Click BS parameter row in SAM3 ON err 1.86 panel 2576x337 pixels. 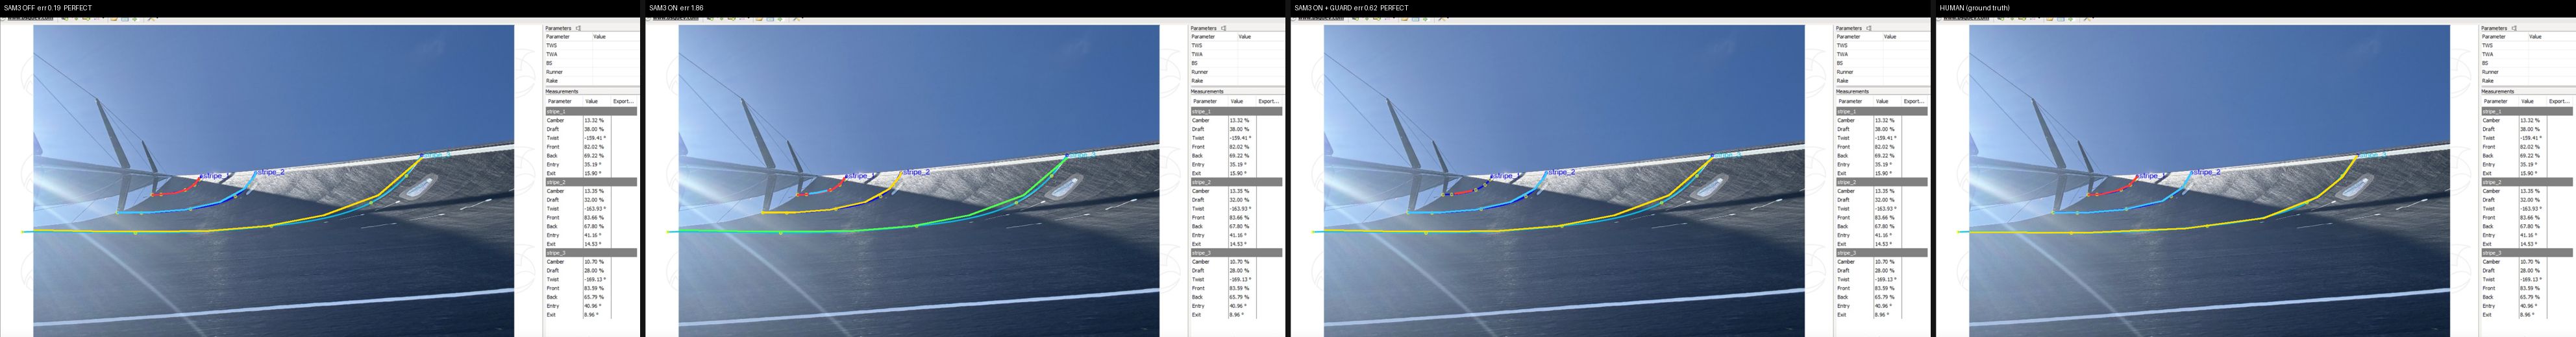(x=1236, y=64)
